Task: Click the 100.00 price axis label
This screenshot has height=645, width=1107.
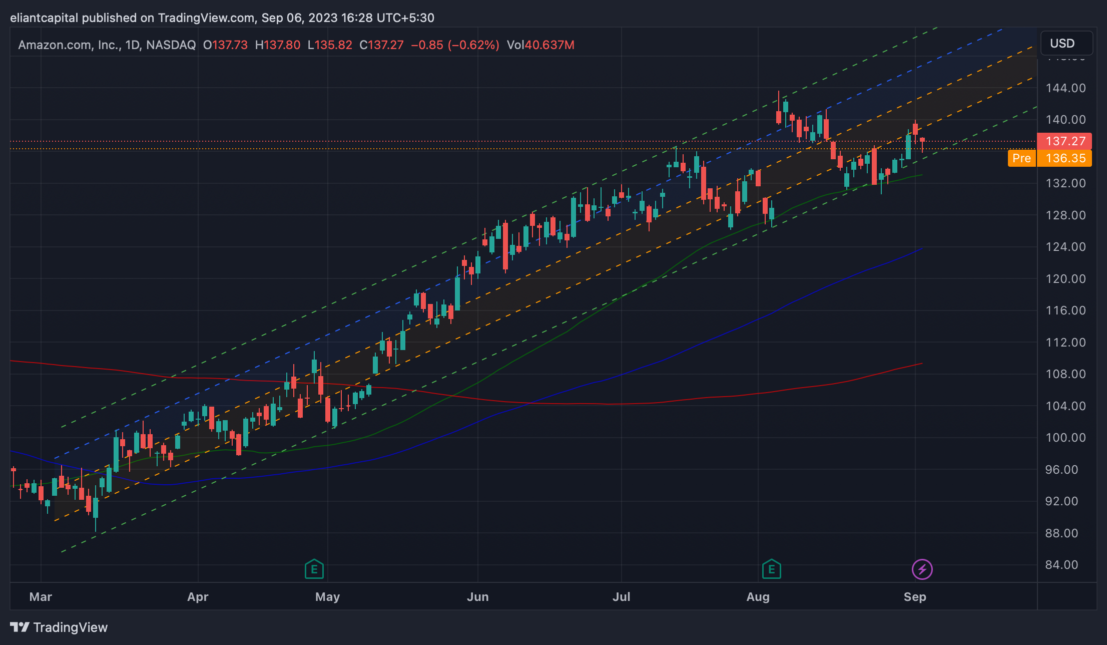Action: pos(1065,438)
